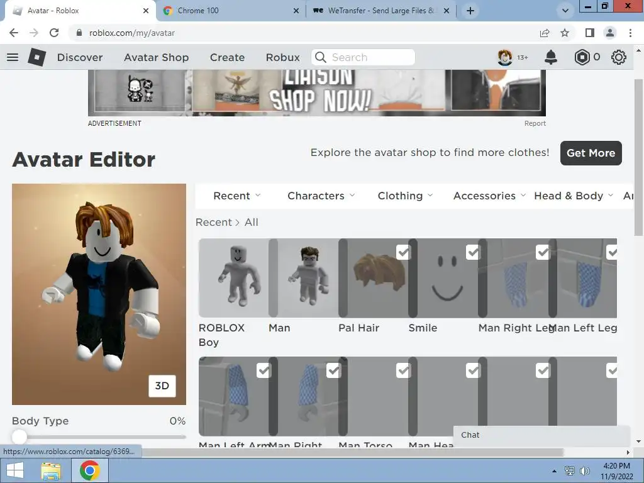This screenshot has height=483, width=644.
Task: Open Windows Start menu
Action: (x=15, y=470)
